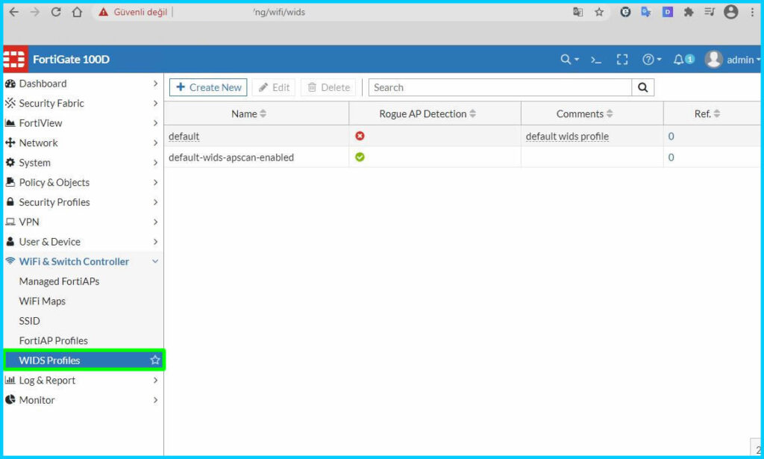Expand the FortiView menu
The image size is (764, 459).
pos(82,123)
